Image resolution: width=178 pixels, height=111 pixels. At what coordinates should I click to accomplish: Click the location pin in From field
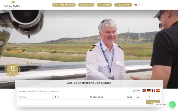tap(20, 97)
